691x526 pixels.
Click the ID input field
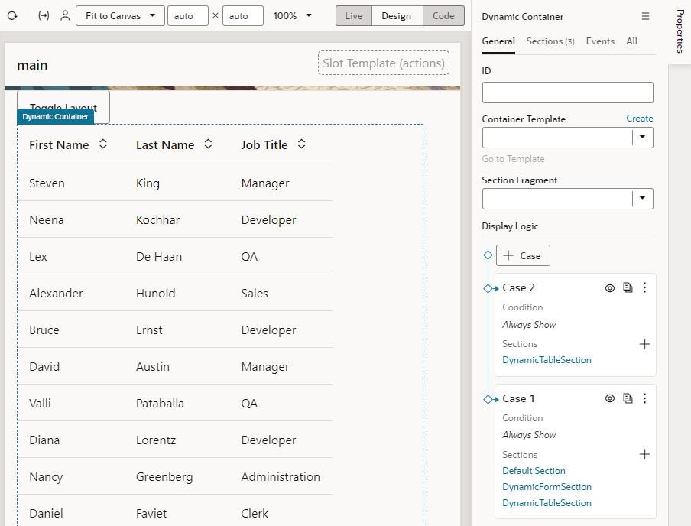coord(568,93)
